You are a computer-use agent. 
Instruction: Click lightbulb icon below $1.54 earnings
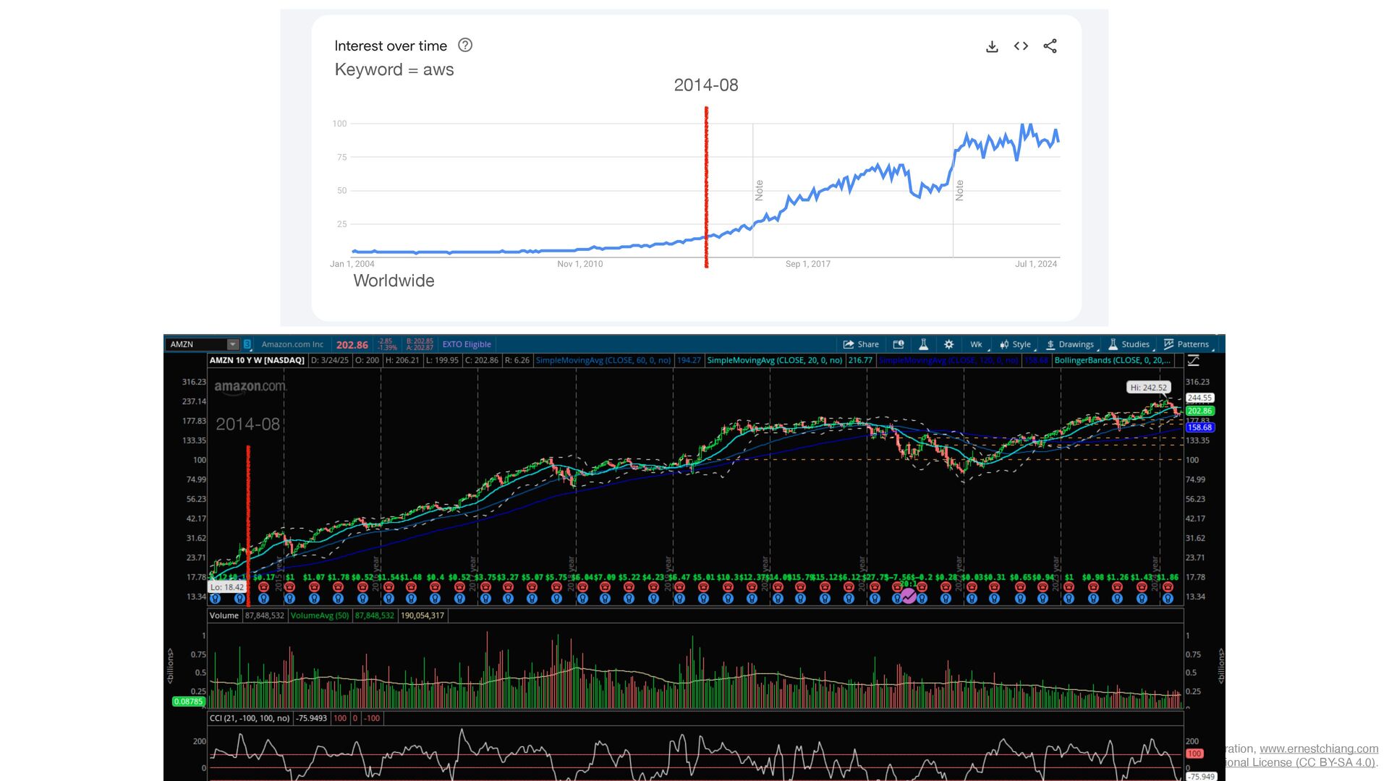coord(388,598)
